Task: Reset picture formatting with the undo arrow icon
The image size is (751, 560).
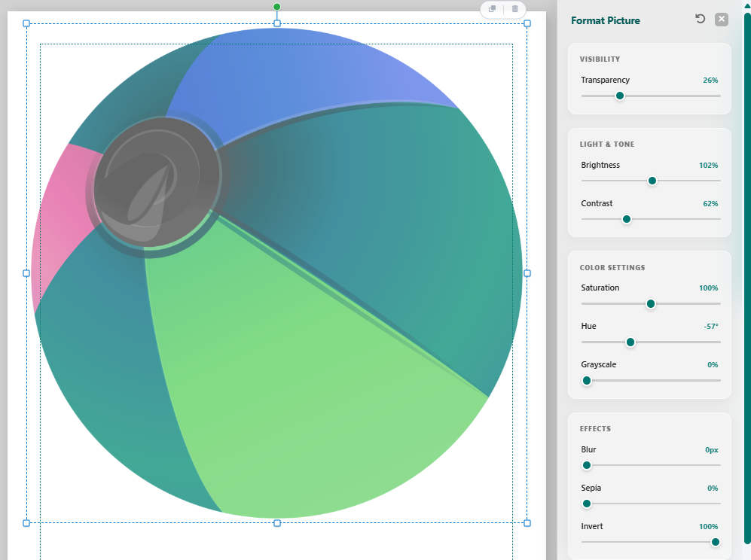Action: pyautogui.click(x=701, y=19)
